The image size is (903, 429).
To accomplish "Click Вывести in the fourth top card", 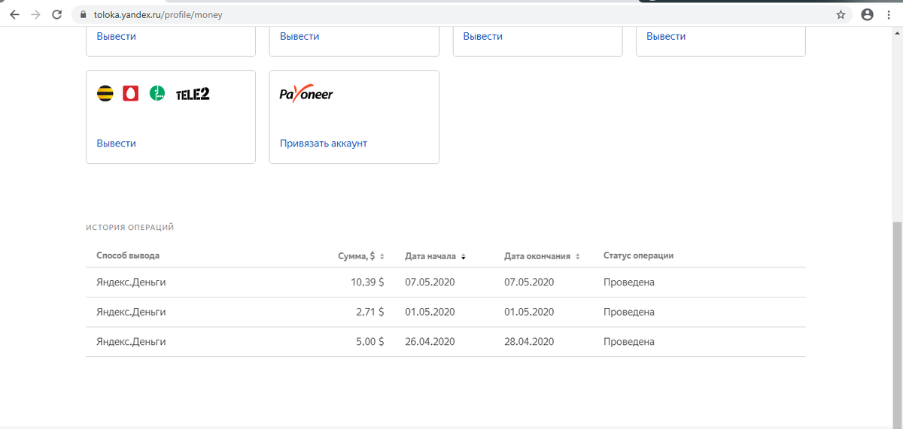I will [666, 36].
